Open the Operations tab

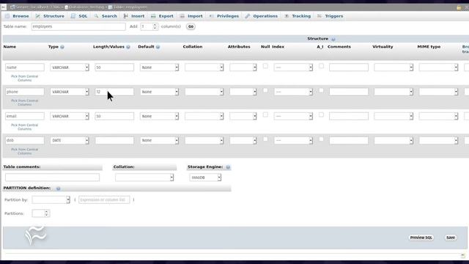pyautogui.click(x=262, y=16)
